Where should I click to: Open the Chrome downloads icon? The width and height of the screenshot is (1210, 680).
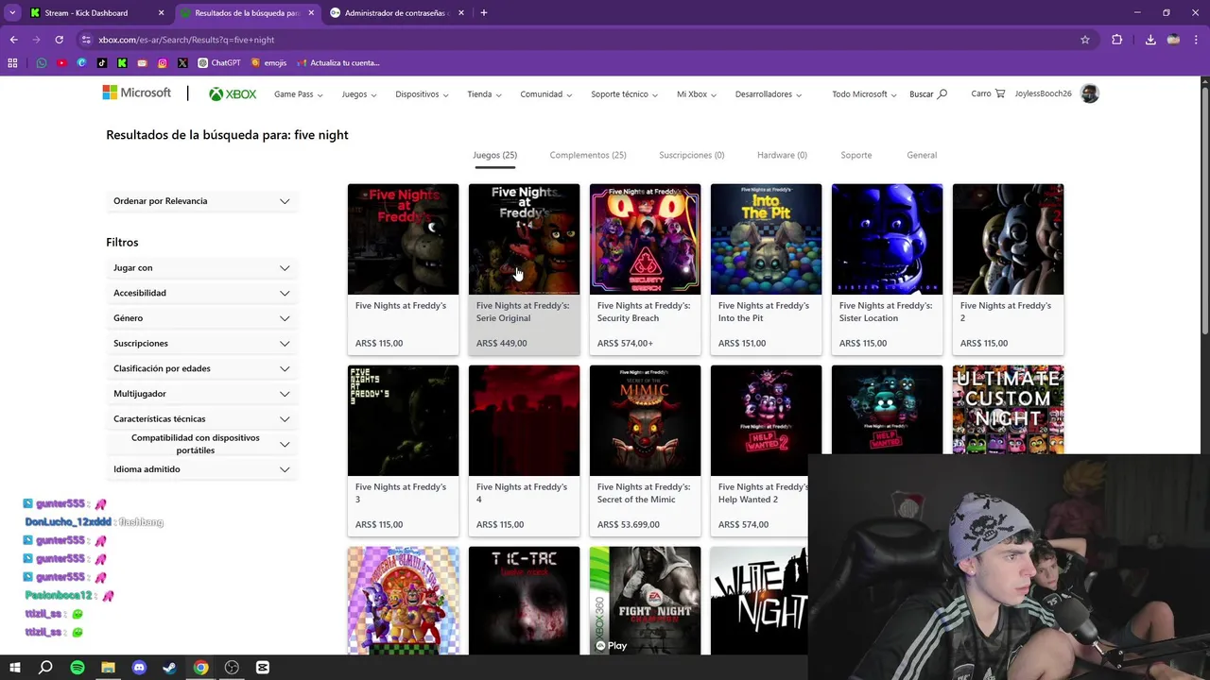coord(1150,40)
